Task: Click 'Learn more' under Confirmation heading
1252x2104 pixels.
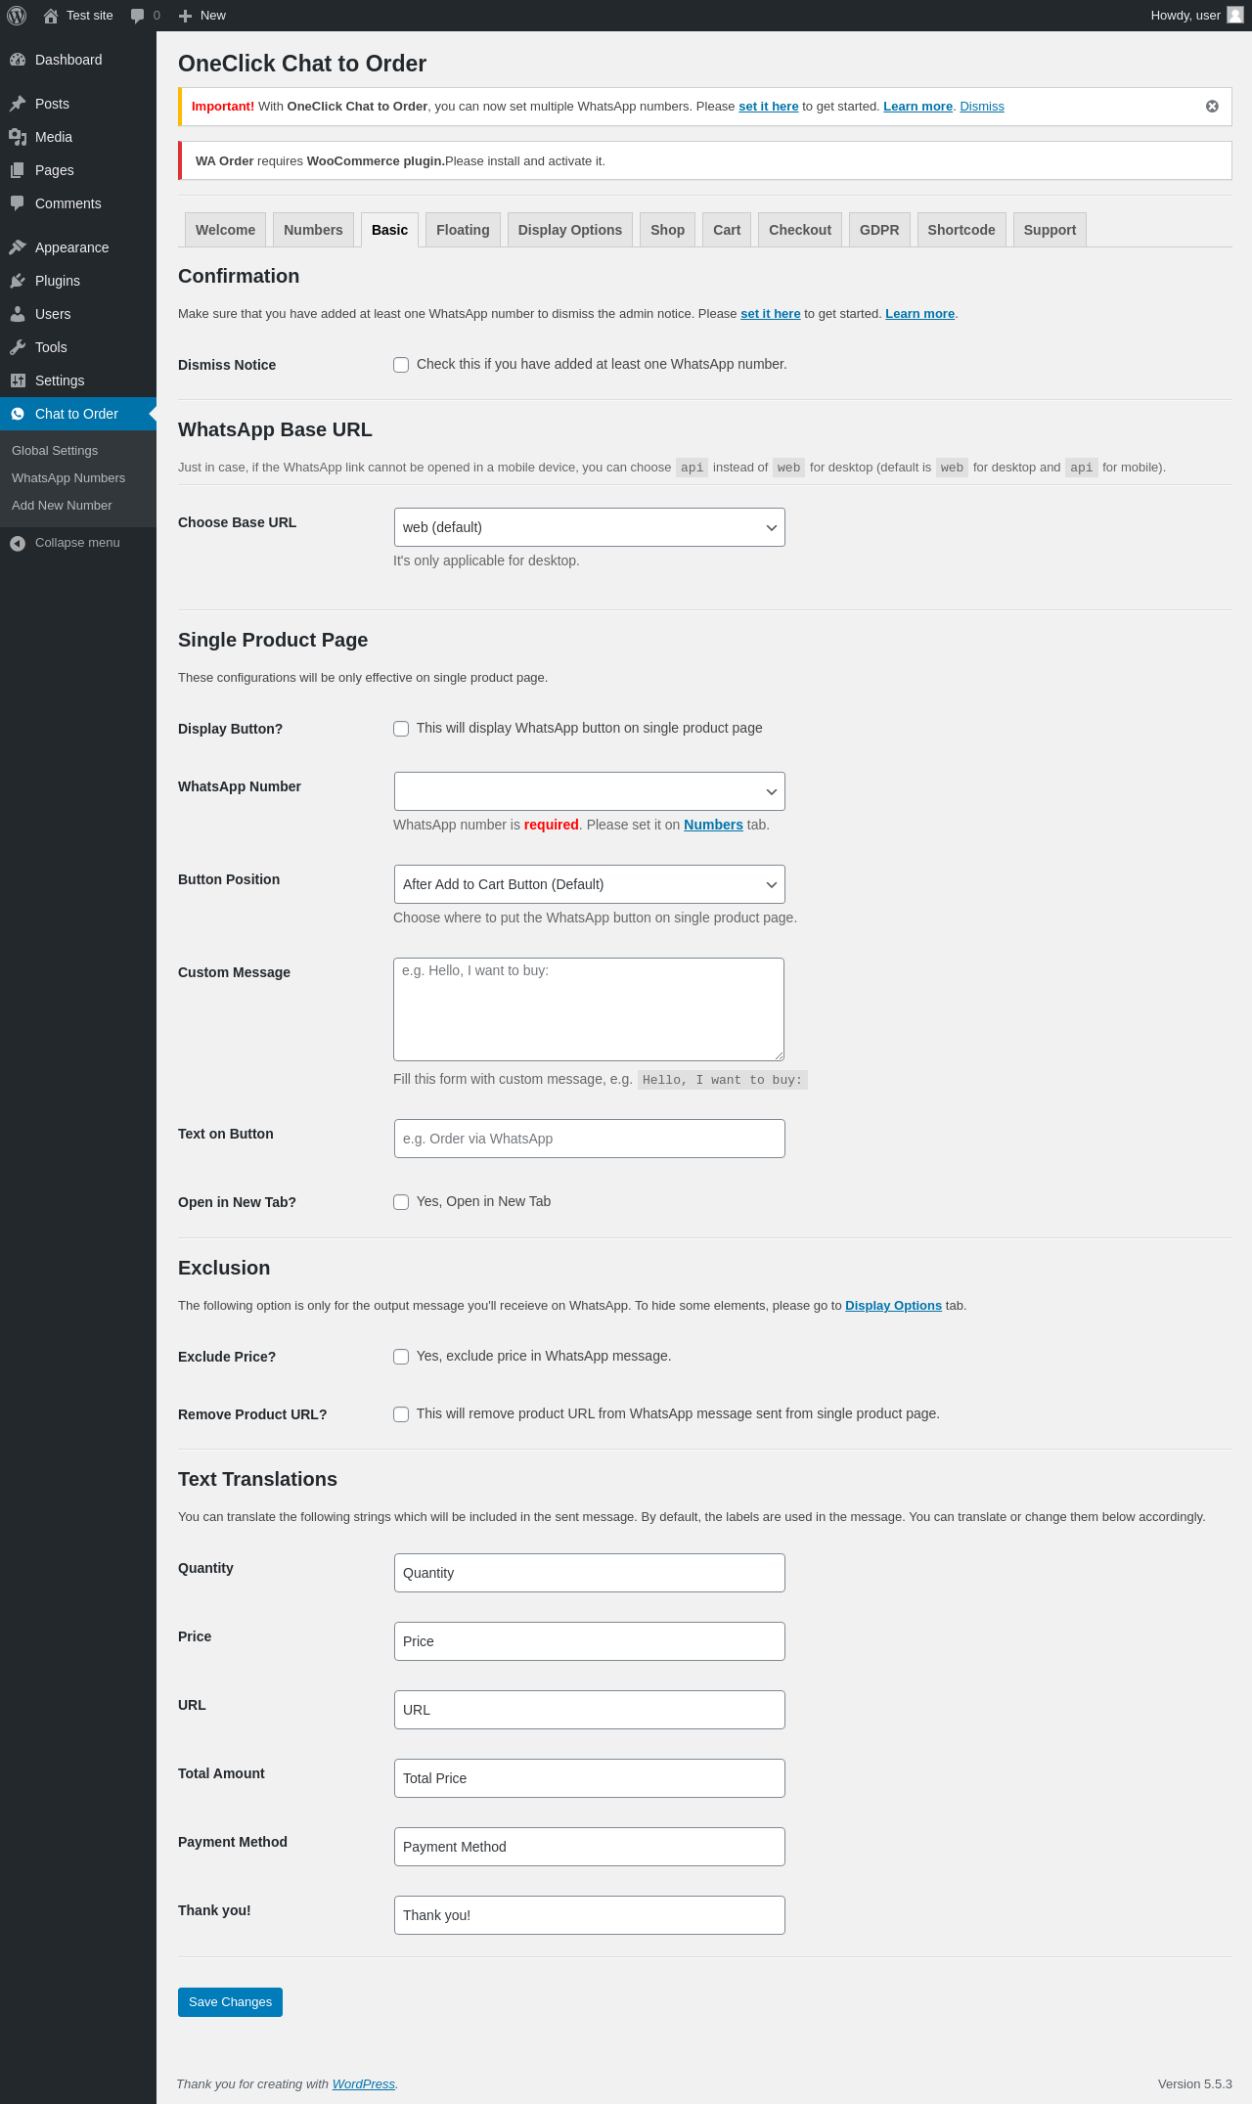Action: 920,314
